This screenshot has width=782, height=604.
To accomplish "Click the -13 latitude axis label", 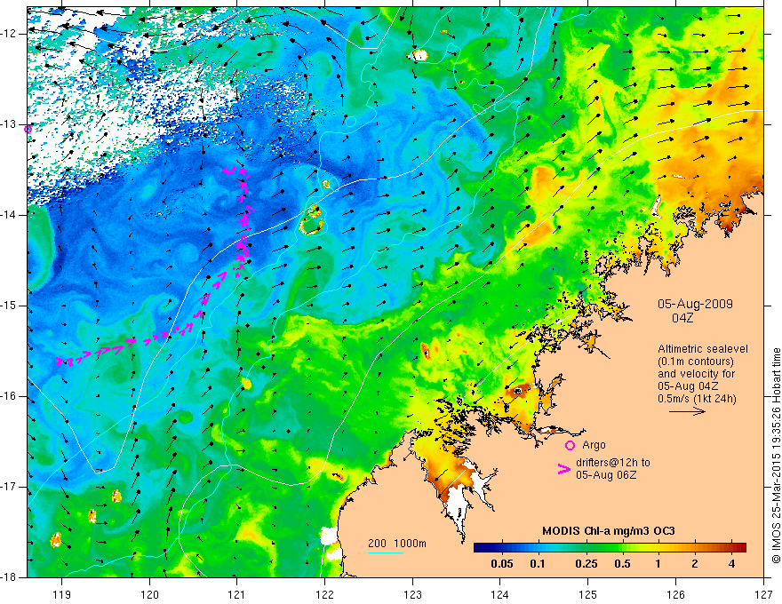I will [9, 124].
